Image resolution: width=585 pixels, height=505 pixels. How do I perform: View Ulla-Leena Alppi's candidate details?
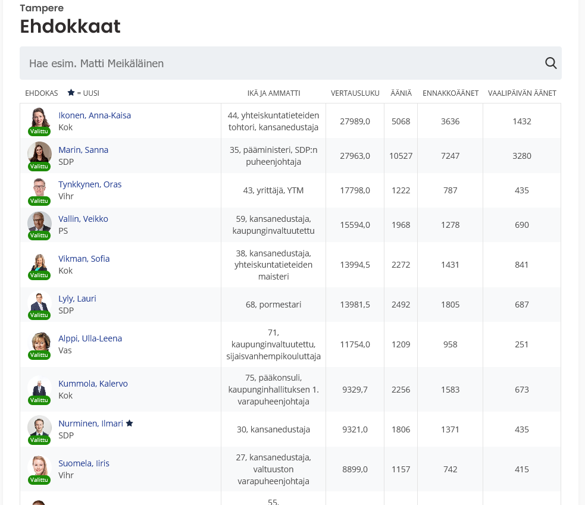pos(90,338)
